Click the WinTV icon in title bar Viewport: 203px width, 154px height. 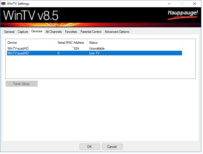[3, 4]
